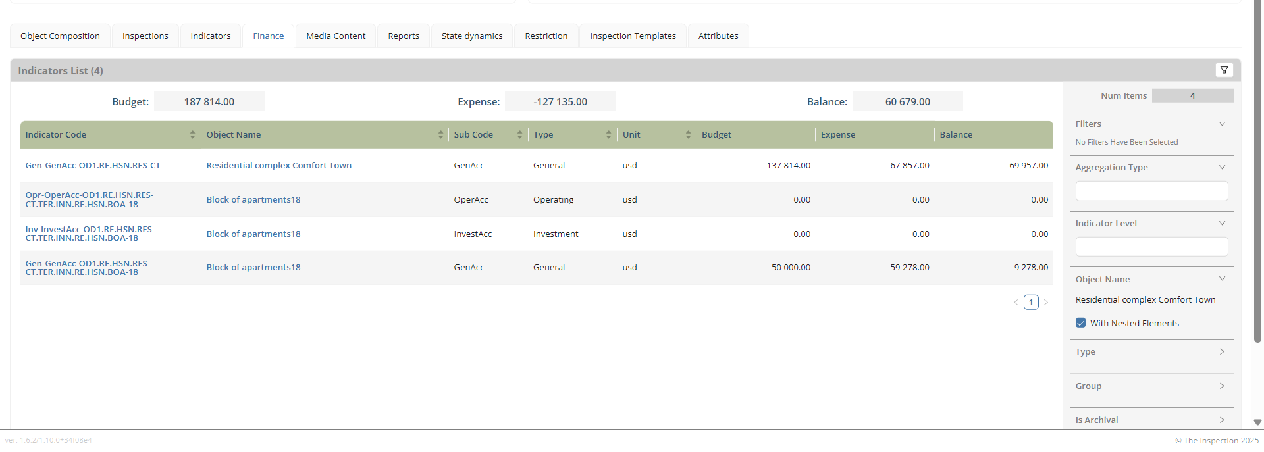
Task: Sort by Type column arrows
Action: [608, 135]
